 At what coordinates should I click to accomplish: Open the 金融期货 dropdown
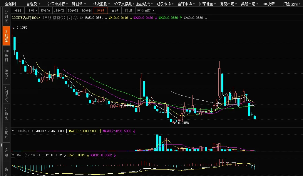[x=144, y=4]
